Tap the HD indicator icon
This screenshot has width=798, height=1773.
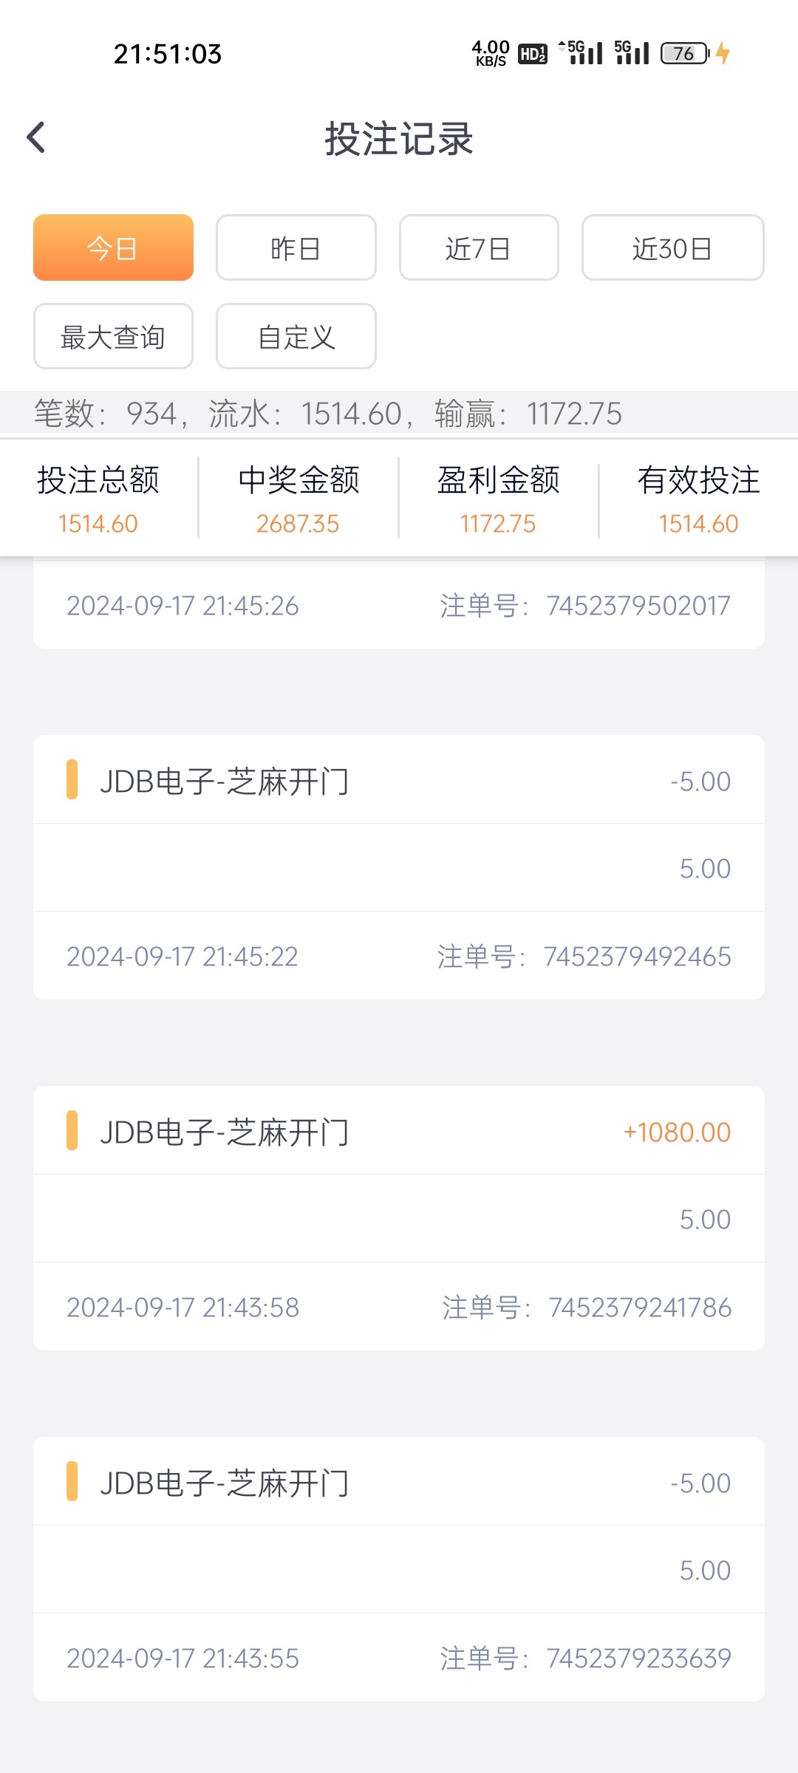[x=532, y=54]
